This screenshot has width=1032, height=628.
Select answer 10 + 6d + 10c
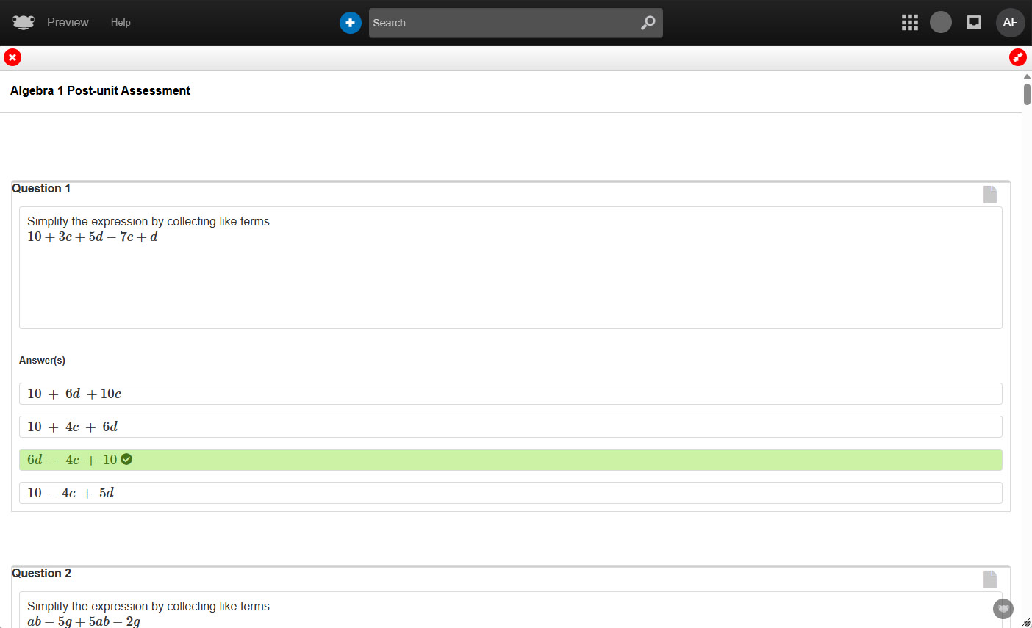click(x=510, y=394)
